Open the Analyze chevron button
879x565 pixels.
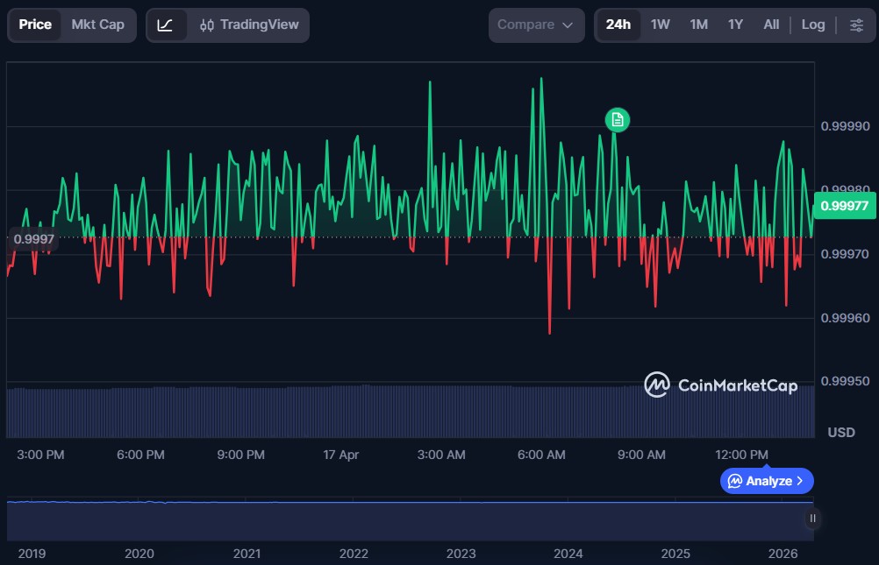pyautogui.click(x=767, y=481)
